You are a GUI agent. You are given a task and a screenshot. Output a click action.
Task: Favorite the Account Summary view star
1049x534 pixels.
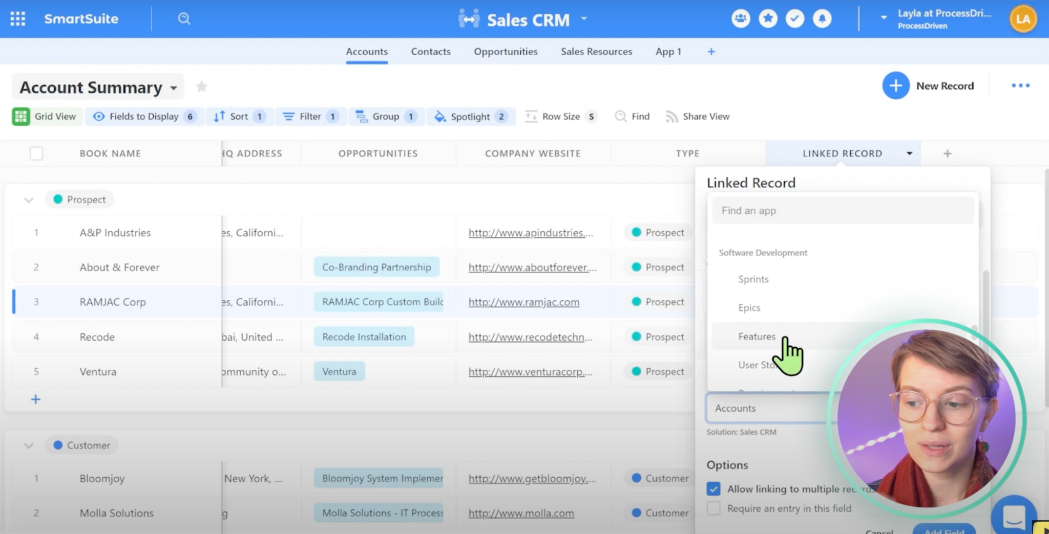point(202,87)
